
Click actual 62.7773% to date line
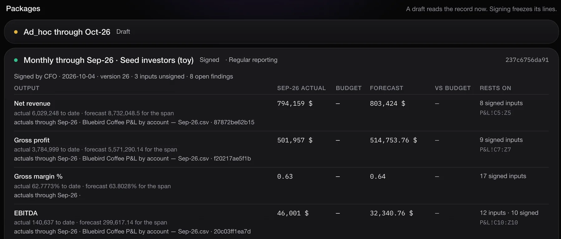click(x=92, y=186)
